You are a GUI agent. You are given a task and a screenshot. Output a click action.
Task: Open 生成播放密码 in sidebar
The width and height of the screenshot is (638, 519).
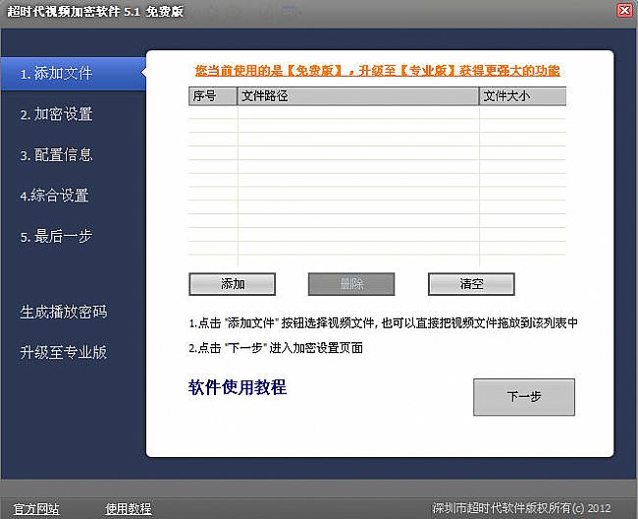(64, 312)
